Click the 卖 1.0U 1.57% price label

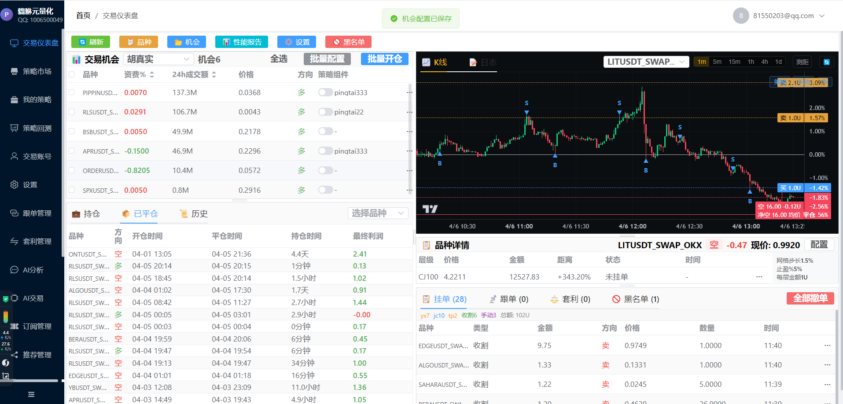(x=803, y=118)
